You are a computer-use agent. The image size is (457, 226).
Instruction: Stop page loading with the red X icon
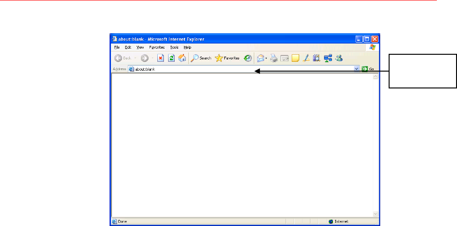(161, 58)
